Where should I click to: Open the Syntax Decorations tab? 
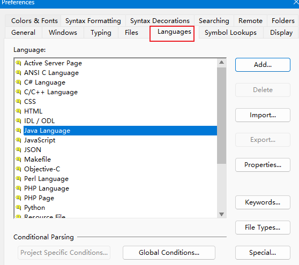pos(160,20)
